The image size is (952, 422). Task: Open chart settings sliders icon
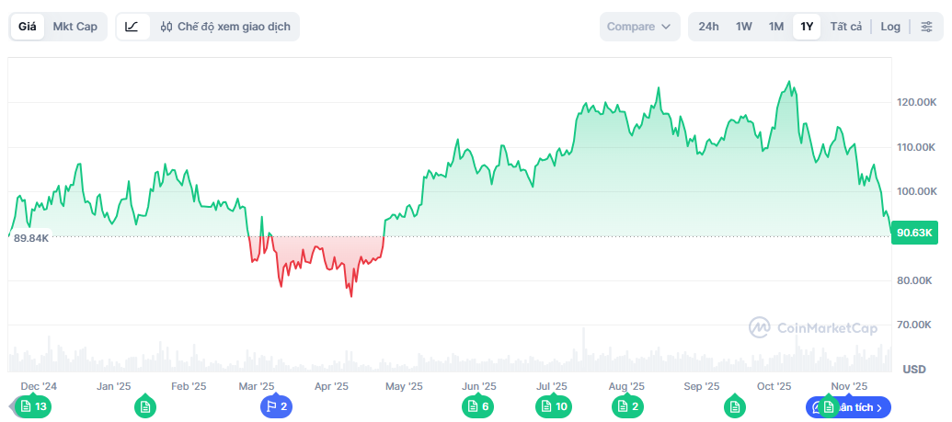click(x=926, y=27)
